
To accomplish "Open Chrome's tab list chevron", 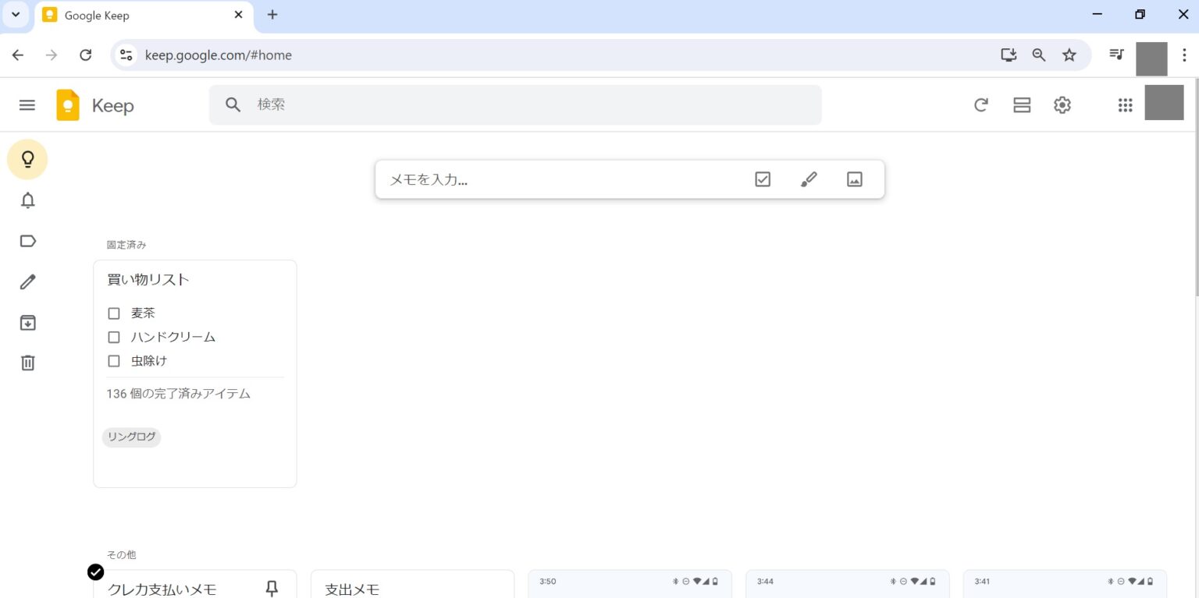I will (x=16, y=15).
